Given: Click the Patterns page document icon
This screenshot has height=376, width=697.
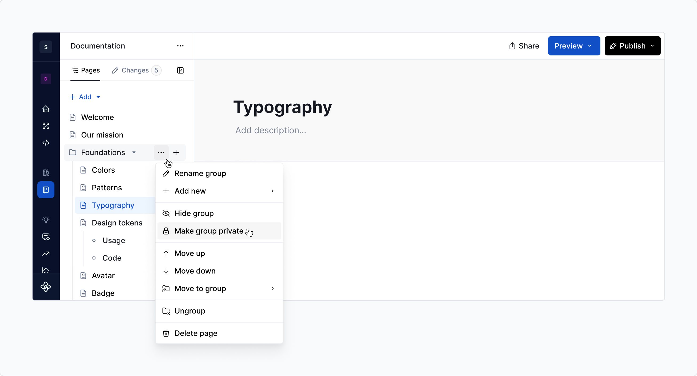Looking at the screenshot, I should 83,187.
